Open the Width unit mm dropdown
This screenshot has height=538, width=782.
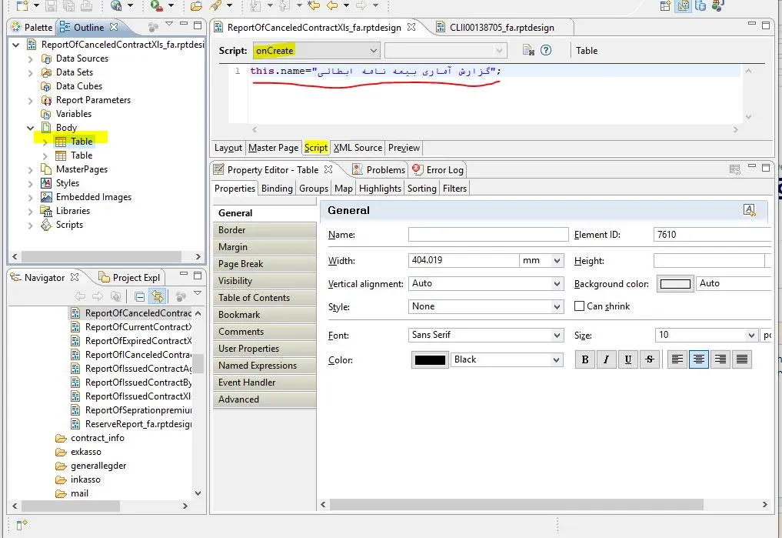(557, 260)
